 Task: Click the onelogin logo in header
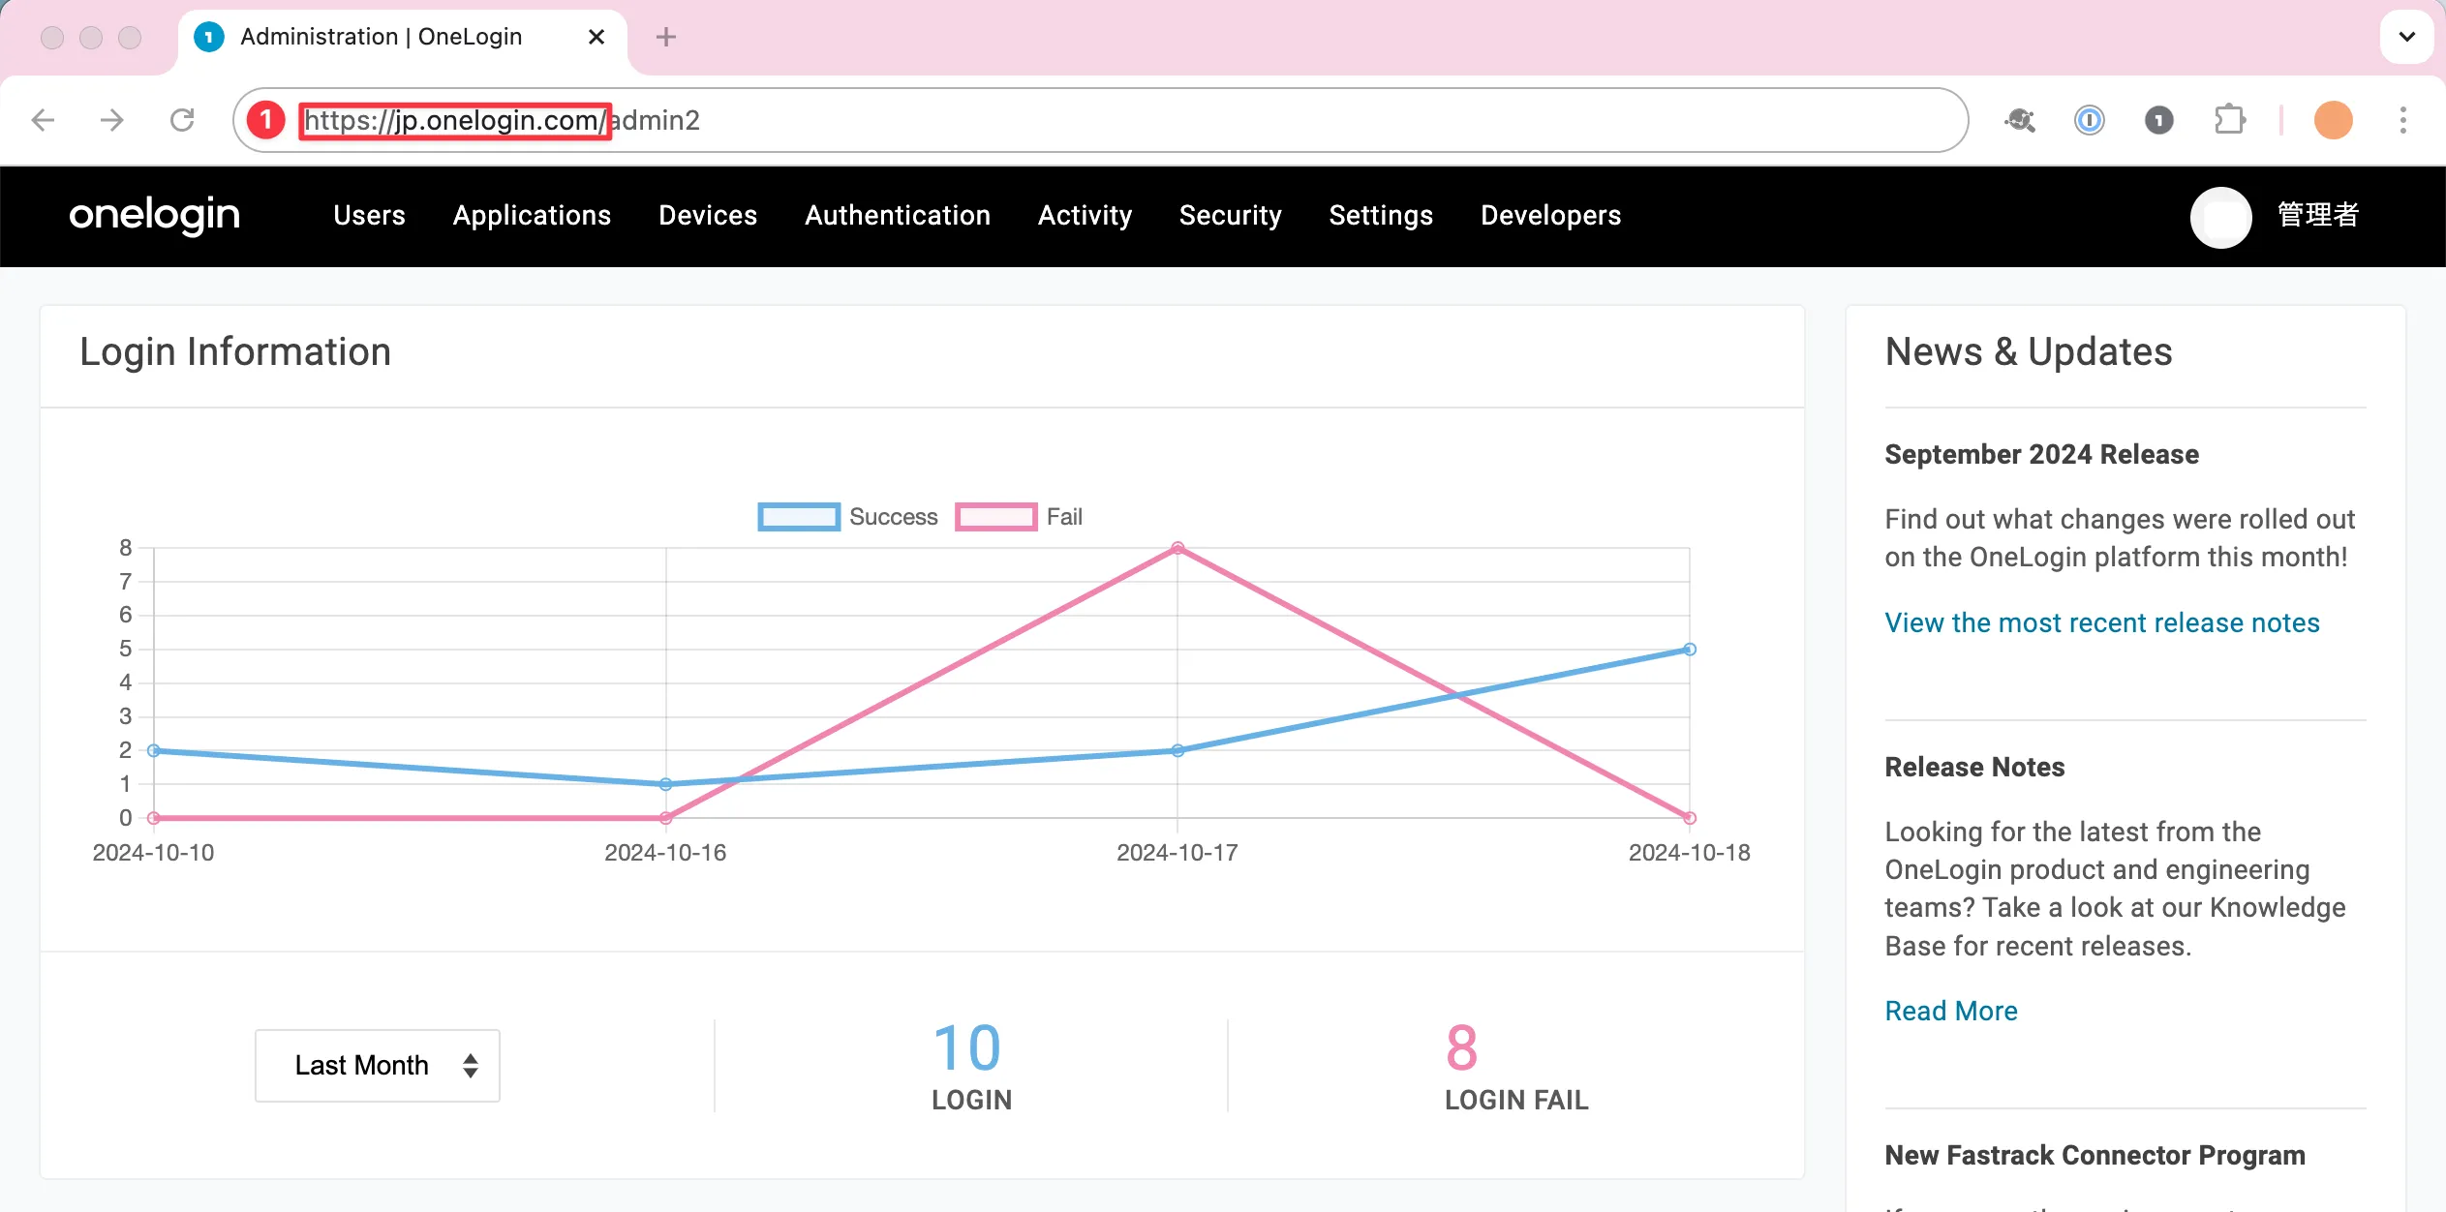point(155,215)
